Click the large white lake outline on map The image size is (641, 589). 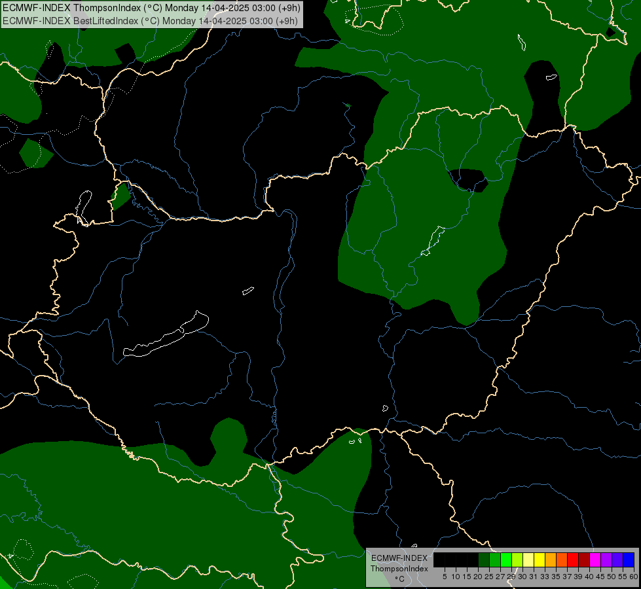(166, 334)
